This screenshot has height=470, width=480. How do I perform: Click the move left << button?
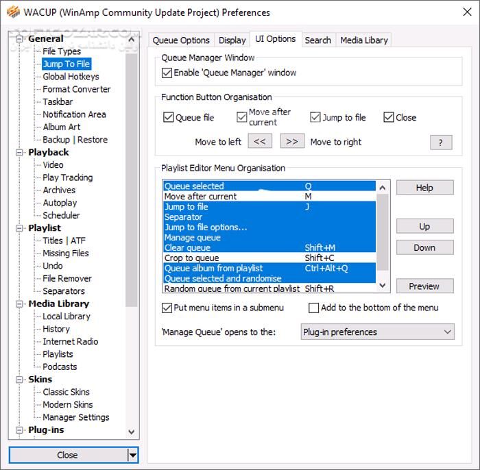(x=259, y=141)
